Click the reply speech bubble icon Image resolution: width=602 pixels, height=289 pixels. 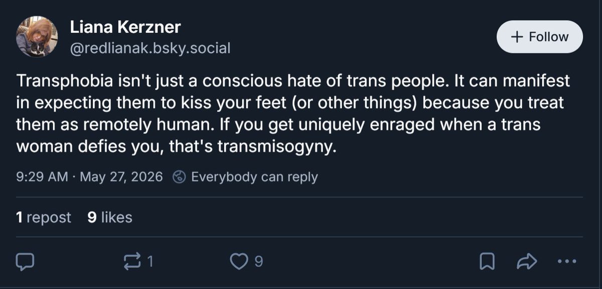26,260
